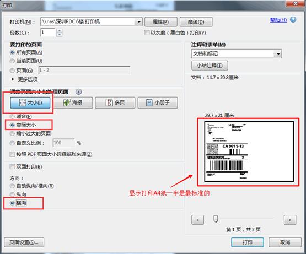The image size is (306, 254).
Task: Choose the 海报 poster layout button
Action: point(73,102)
